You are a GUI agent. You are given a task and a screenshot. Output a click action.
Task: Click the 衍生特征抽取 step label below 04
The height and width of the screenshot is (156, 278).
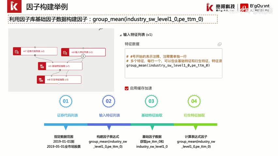point(194,115)
